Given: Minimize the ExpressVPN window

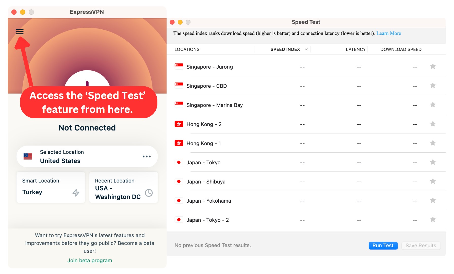Looking at the screenshot, I should pos(23,12).
